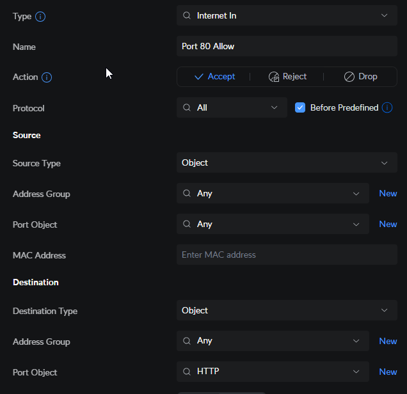Expand the Source Type dropdown
407x394 pixels.
pos(287,162)
